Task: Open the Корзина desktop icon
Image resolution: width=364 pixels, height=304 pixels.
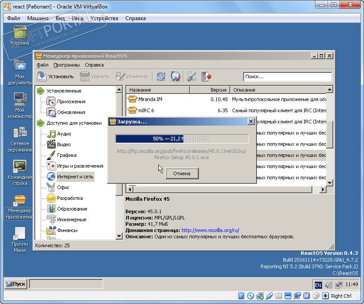Action: 20,35
